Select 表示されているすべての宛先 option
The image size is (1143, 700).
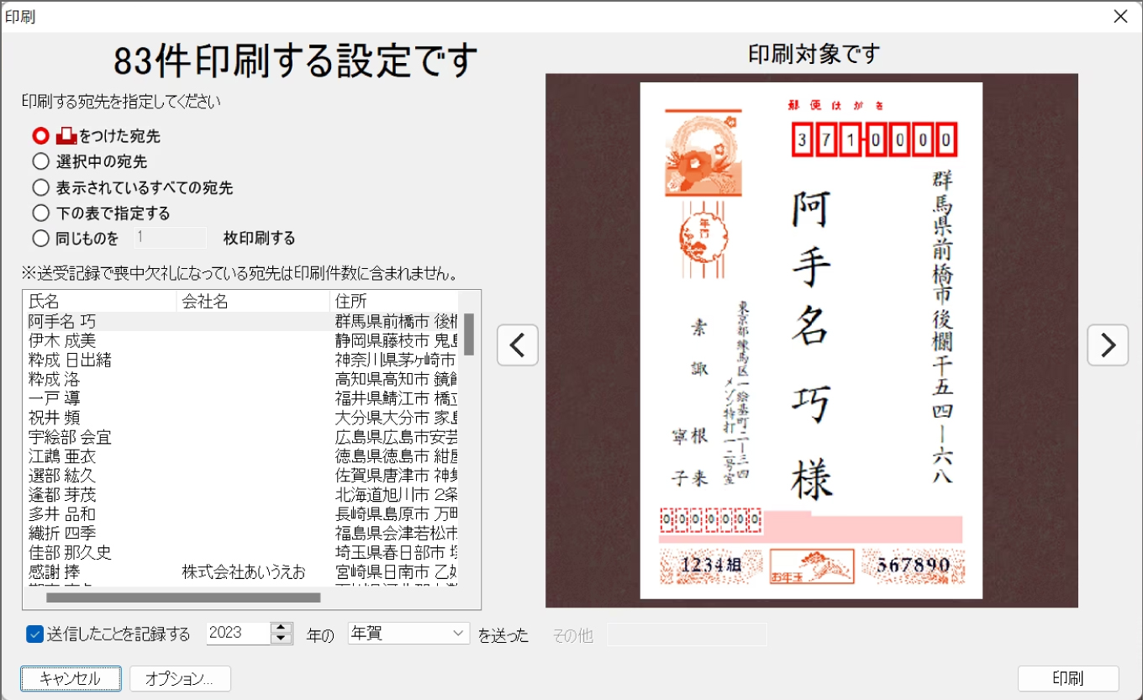40,187
